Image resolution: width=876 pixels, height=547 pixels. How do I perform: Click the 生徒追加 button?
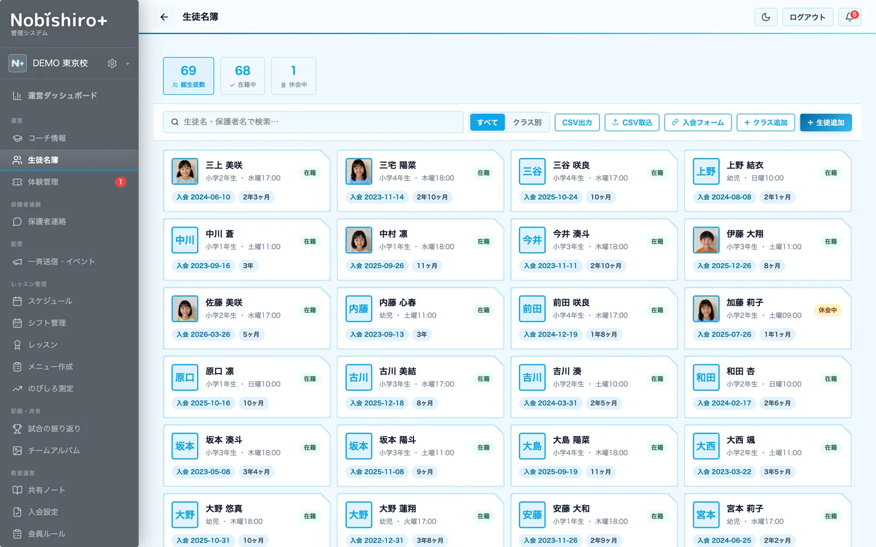pos(826,123)
